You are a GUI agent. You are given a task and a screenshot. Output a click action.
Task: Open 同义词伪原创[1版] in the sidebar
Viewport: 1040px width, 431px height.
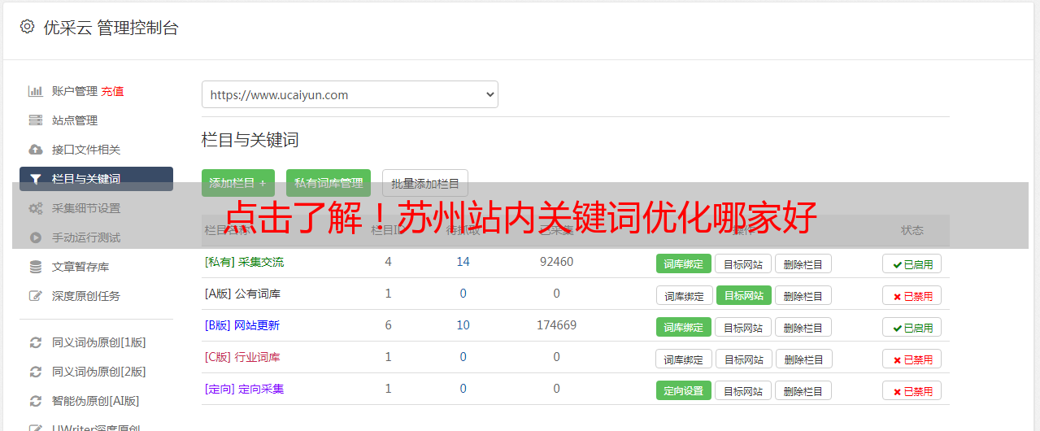[99, 342]
